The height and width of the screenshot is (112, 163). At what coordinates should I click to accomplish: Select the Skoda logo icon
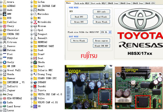click(x=35, y=62)
